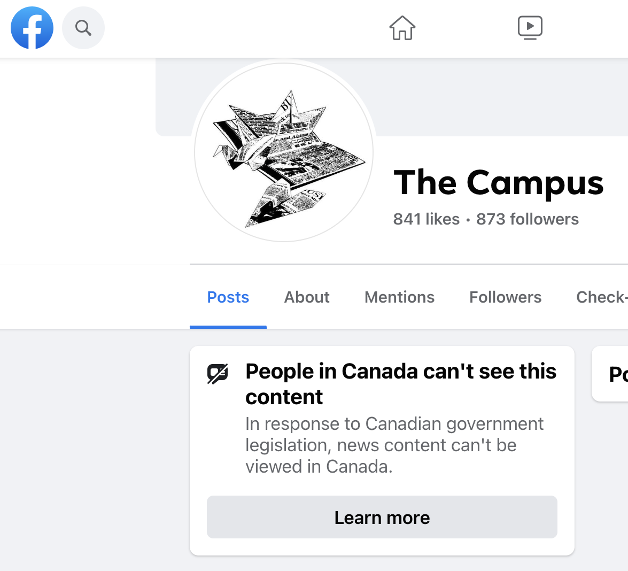Open the Mentions tab
This screenshot has width=628, height=571.
click(x=399, y=297)
